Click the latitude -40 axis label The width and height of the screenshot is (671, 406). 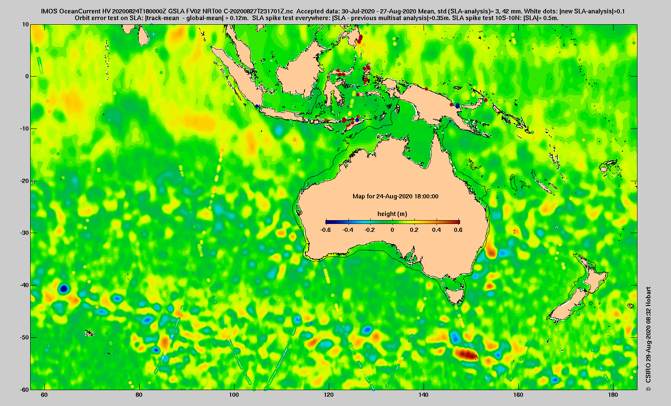tap(25, 285)
